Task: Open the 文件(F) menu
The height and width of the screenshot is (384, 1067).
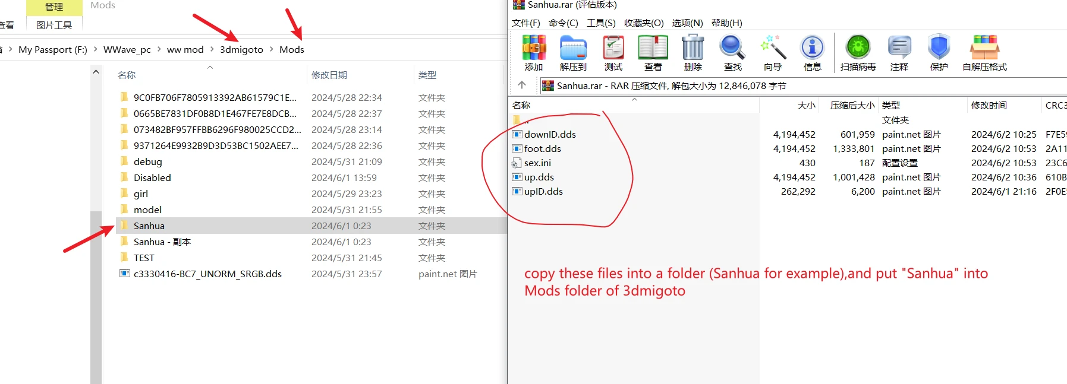Action: coord(525,23)
